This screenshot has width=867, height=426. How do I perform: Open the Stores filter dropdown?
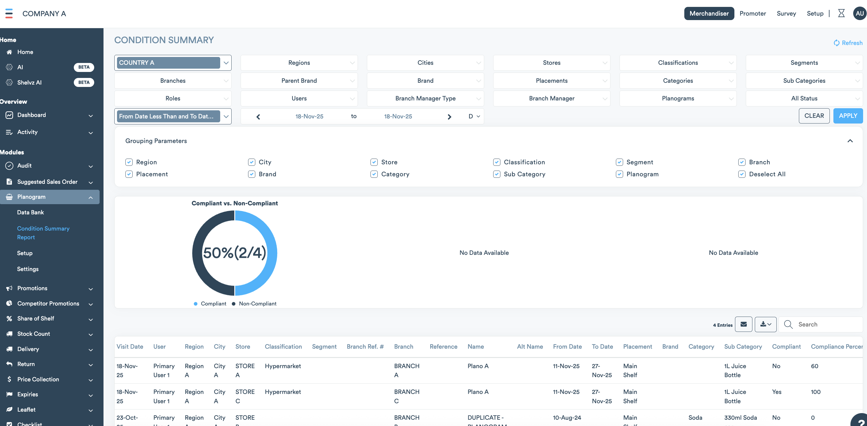[x=551, y=63]
